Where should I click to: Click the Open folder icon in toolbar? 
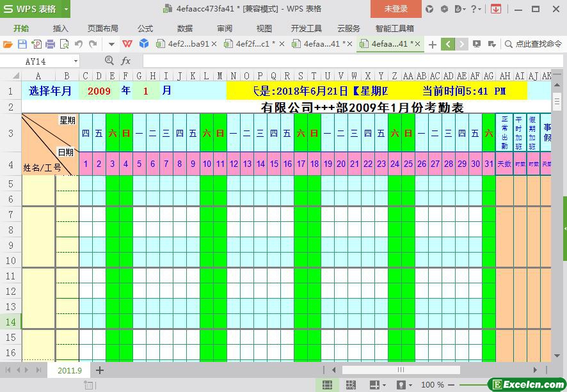tap(8, 44)
